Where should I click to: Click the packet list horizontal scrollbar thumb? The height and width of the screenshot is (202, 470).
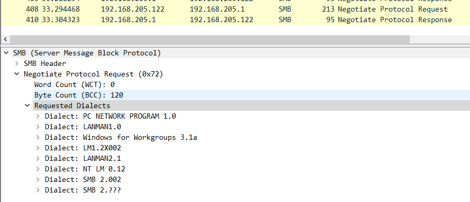pyautogui.click(x=210, y=39)
